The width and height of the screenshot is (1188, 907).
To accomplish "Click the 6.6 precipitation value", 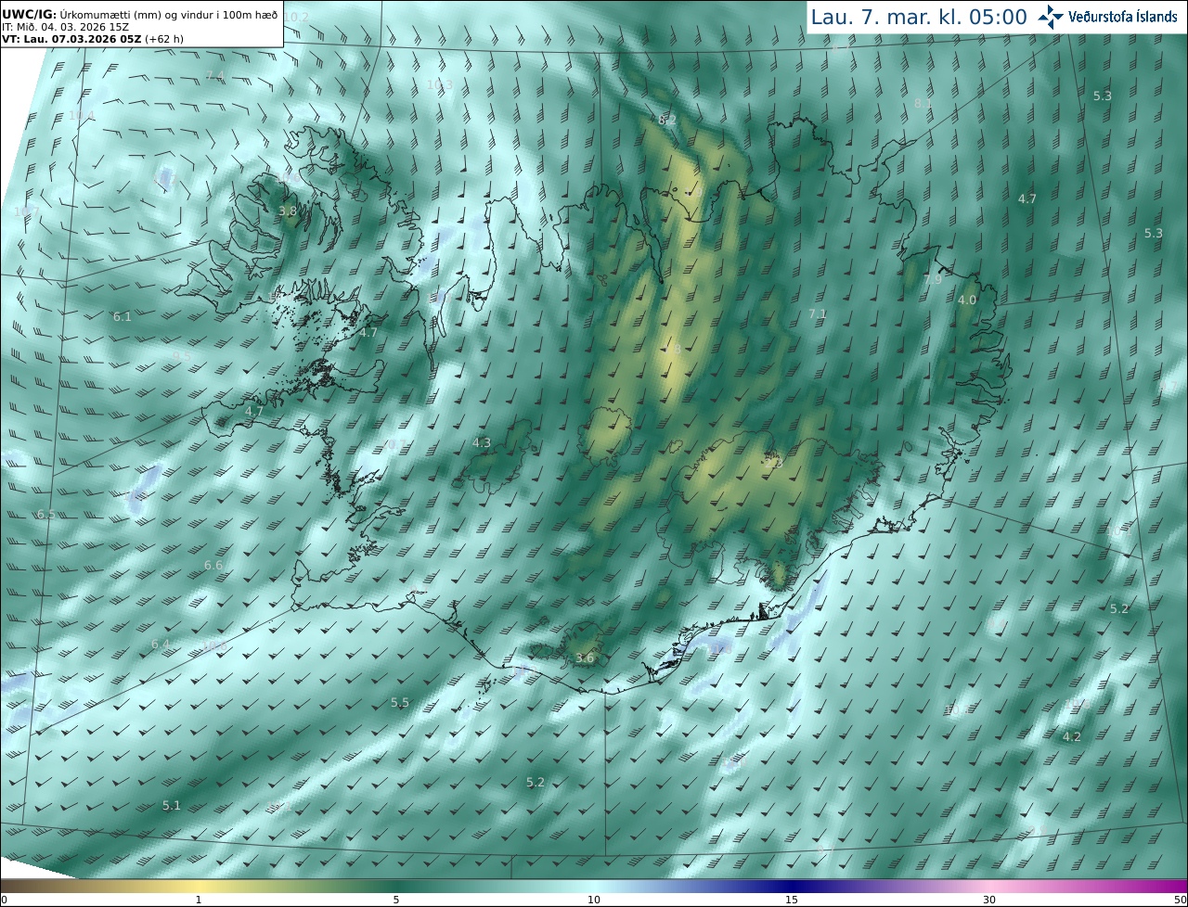I will pos(213,566).
